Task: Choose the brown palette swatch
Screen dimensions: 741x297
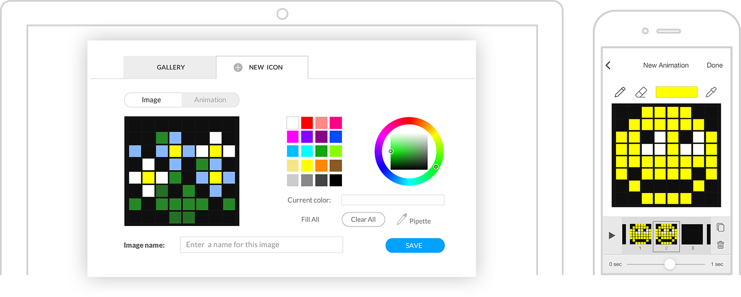Action: coord(336,166)
